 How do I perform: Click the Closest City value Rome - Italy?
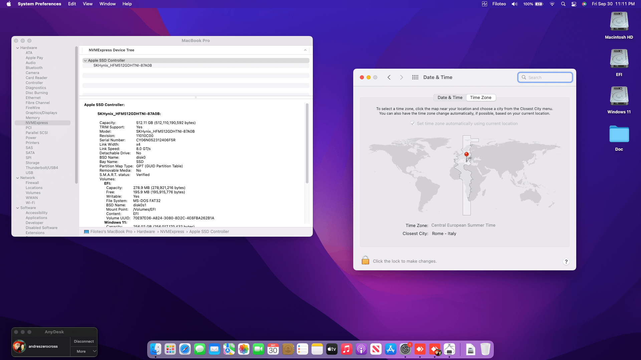click(x=444, y=234)
